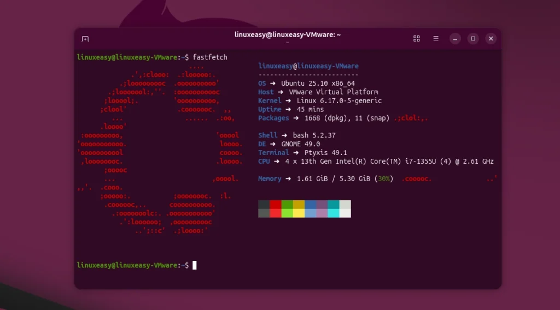560x310 pixels.
Task: Click the bottom prompt cursor block
Action: click(x=195, y=265)
